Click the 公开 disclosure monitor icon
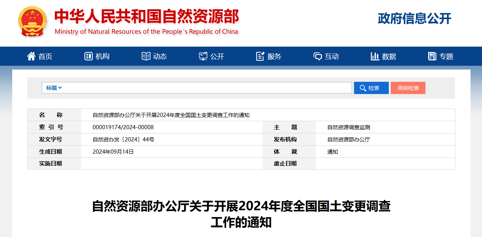Image resolution: width=482 pixels, height=237 pixels. (202, 56)
